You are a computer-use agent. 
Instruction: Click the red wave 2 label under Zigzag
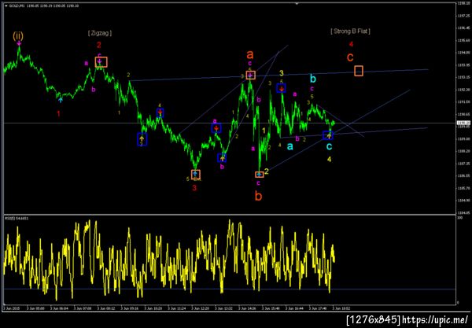pyautogui.click(x=99, y=45)
